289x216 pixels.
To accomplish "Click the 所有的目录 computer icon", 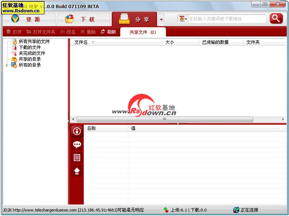I will click(14, 65).
